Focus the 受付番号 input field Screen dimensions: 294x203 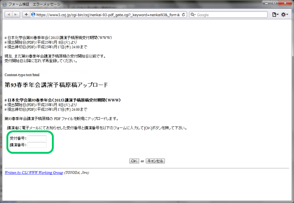point(37,138)
